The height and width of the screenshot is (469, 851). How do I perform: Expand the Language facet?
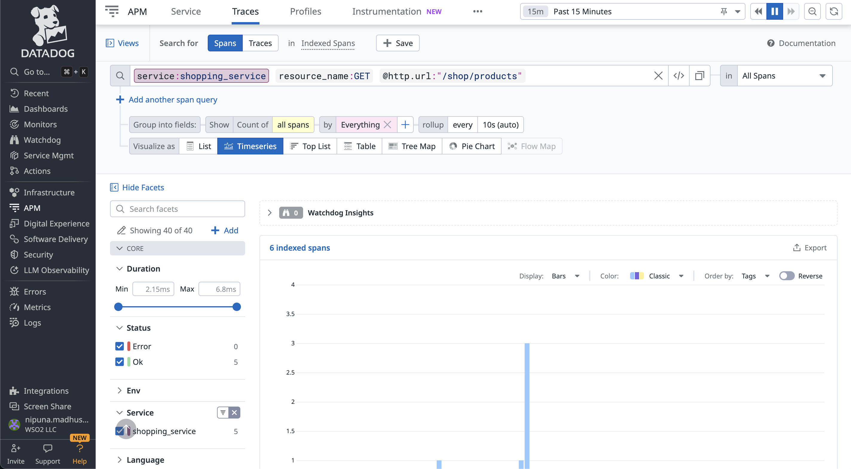coord(140,460)
